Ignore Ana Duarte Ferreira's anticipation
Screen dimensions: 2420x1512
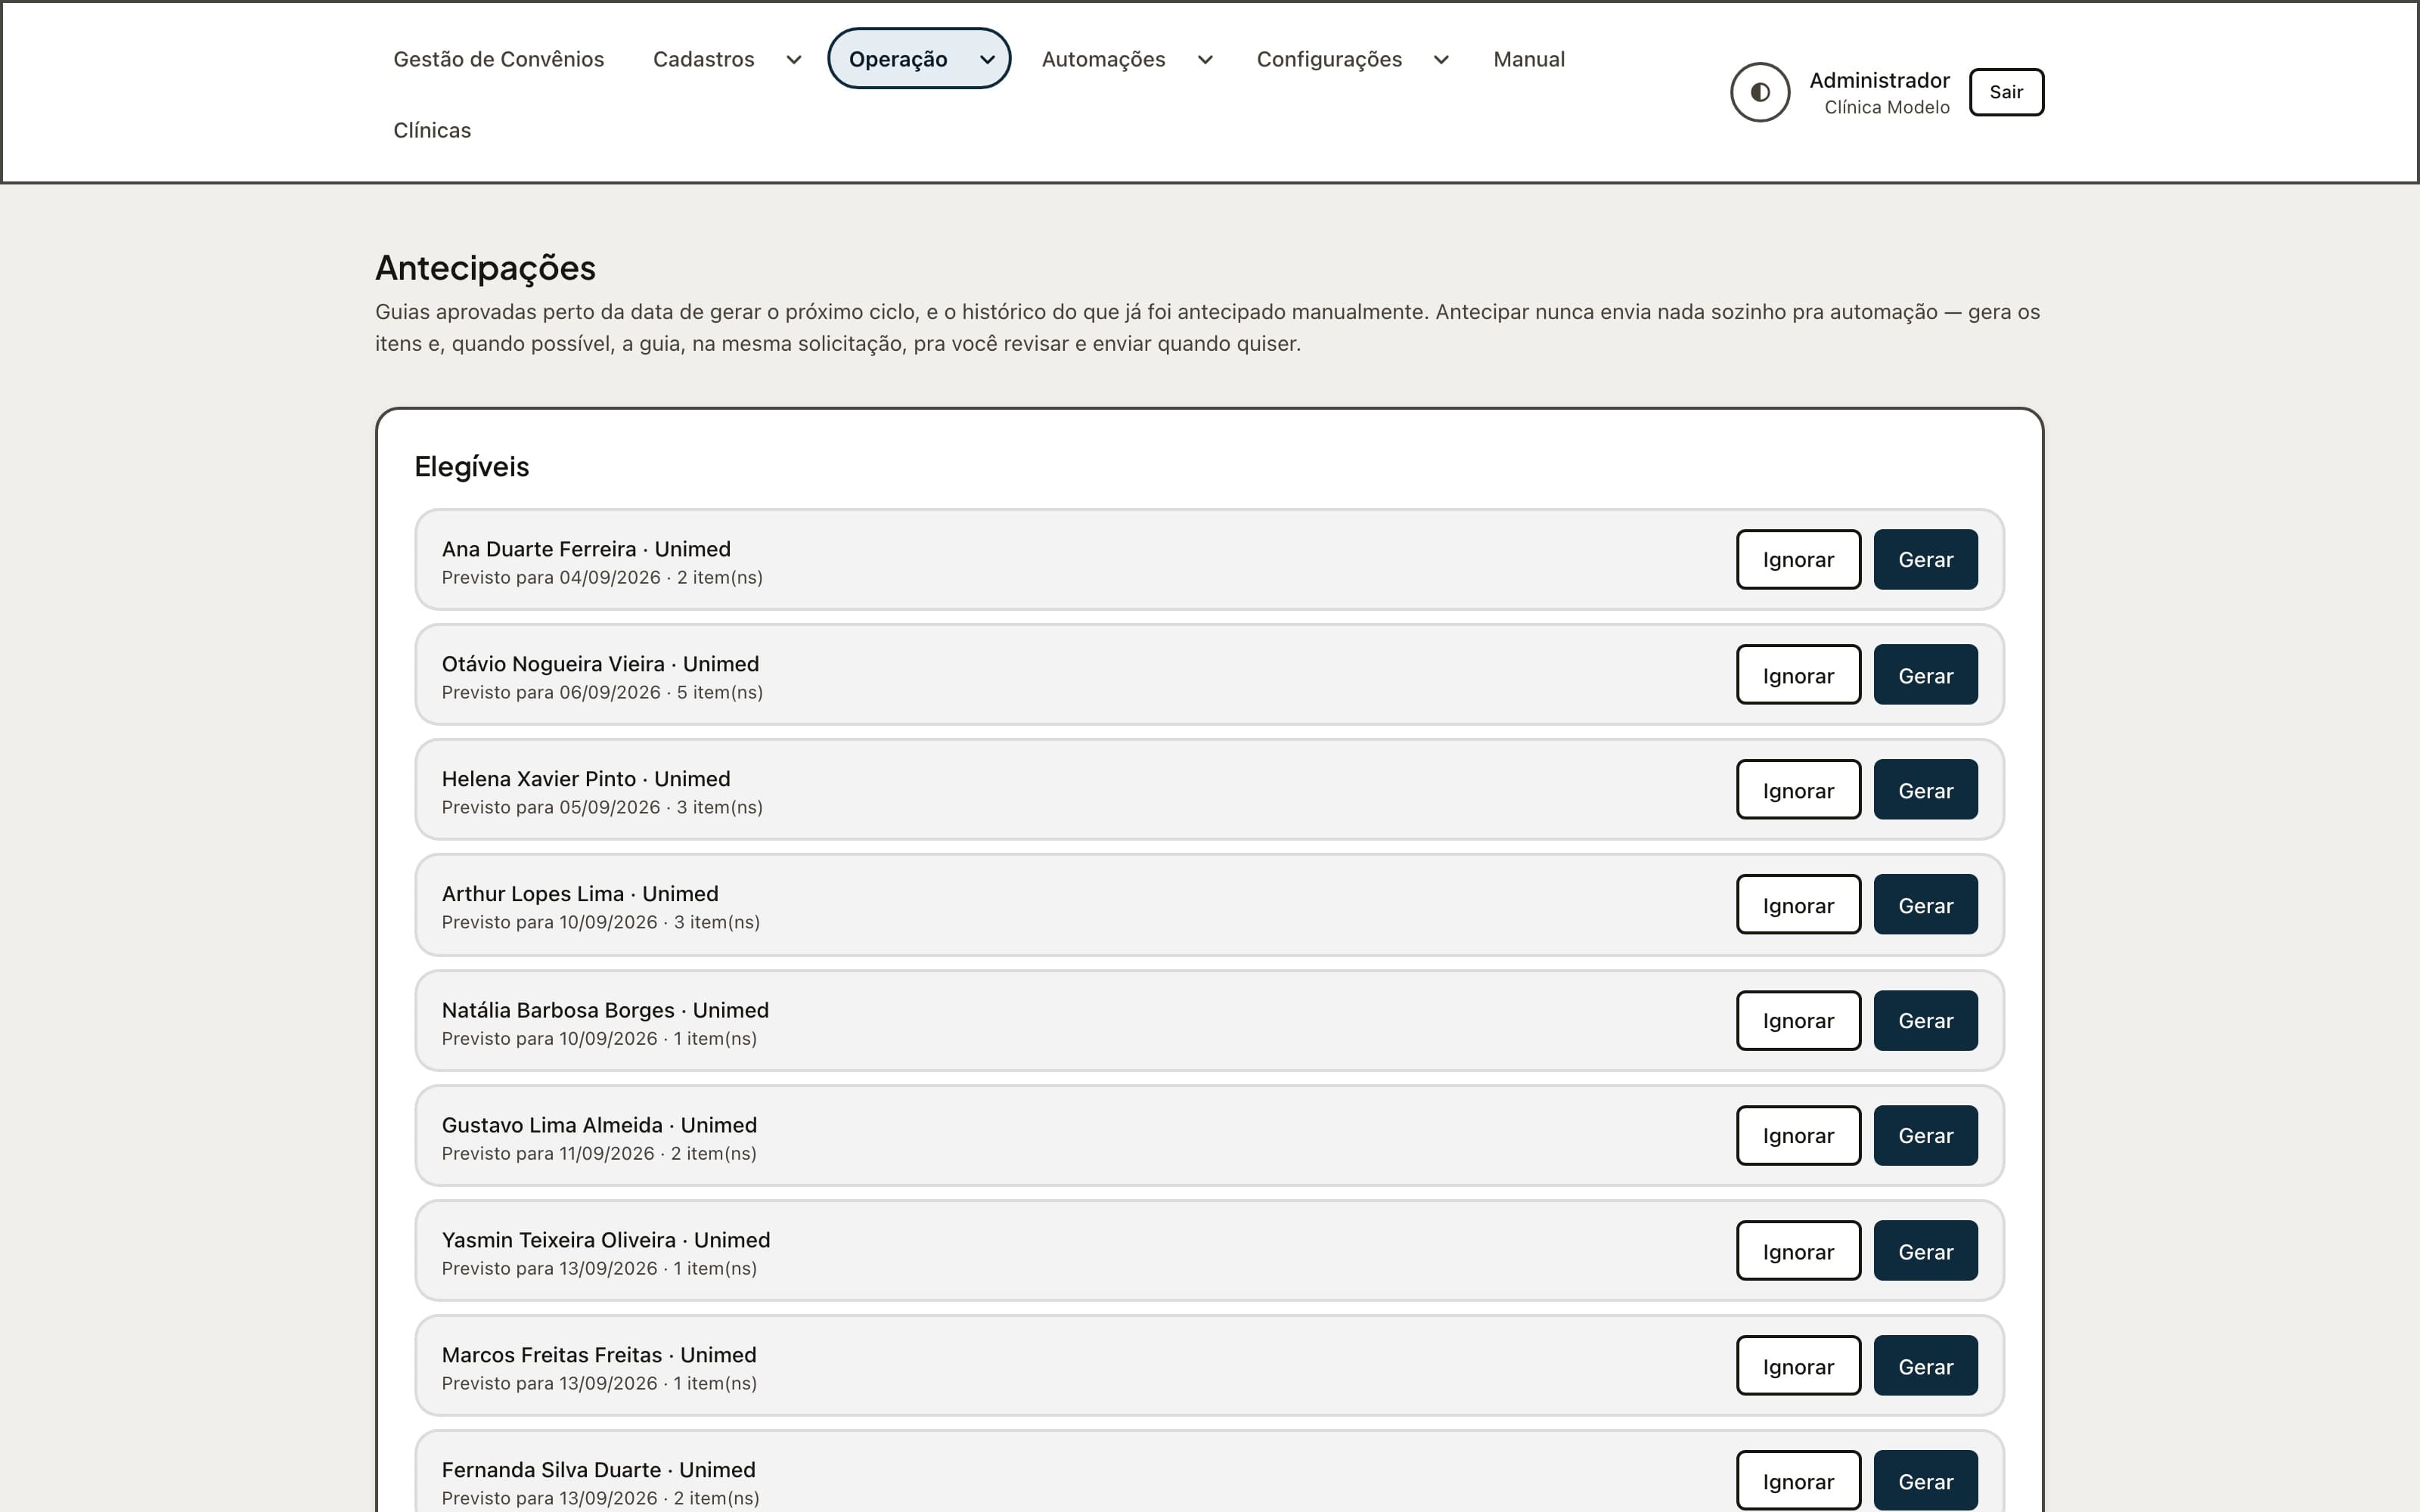tap(1798, 559)
